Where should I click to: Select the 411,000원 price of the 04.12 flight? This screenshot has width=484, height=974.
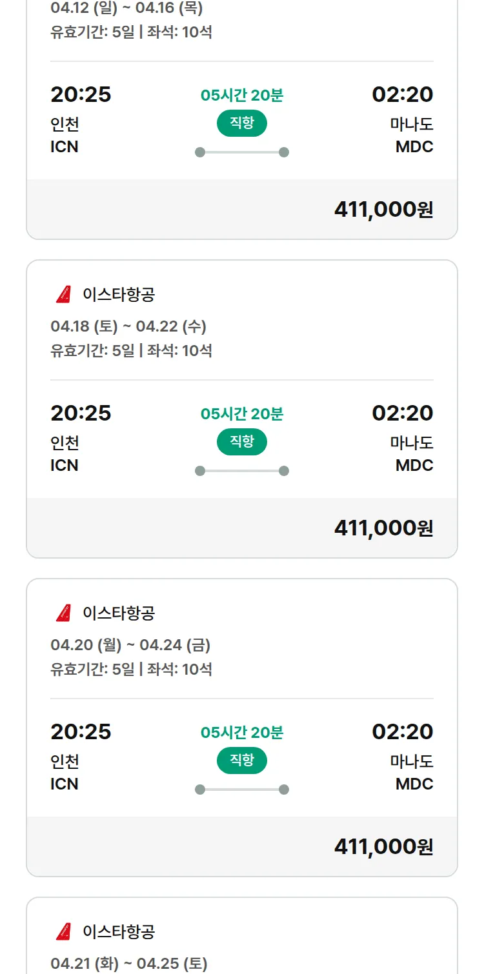point(383,210)
